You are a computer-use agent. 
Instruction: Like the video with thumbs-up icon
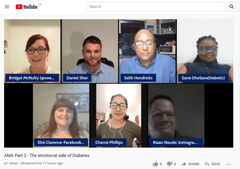[x=155, y=164]
